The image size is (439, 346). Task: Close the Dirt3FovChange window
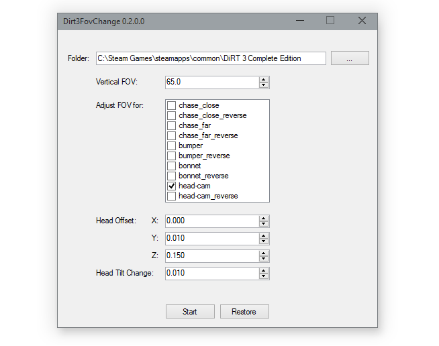click(362, 21)
